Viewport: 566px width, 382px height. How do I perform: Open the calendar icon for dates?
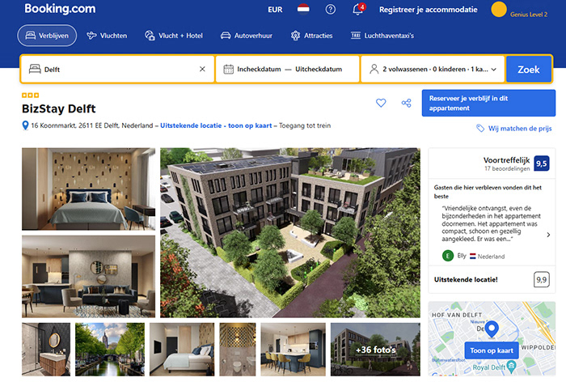click(229, 69)
